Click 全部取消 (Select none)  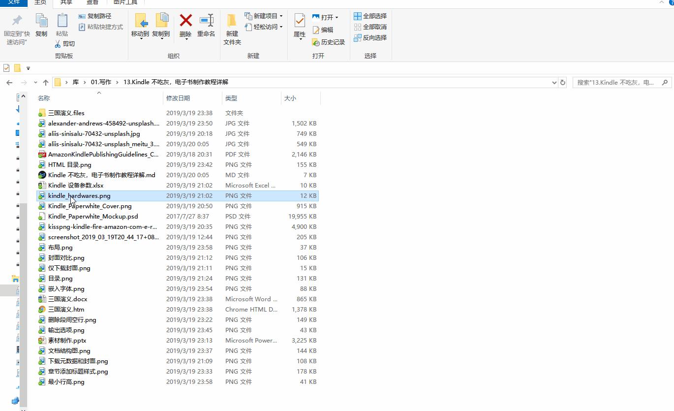[370, 27]
